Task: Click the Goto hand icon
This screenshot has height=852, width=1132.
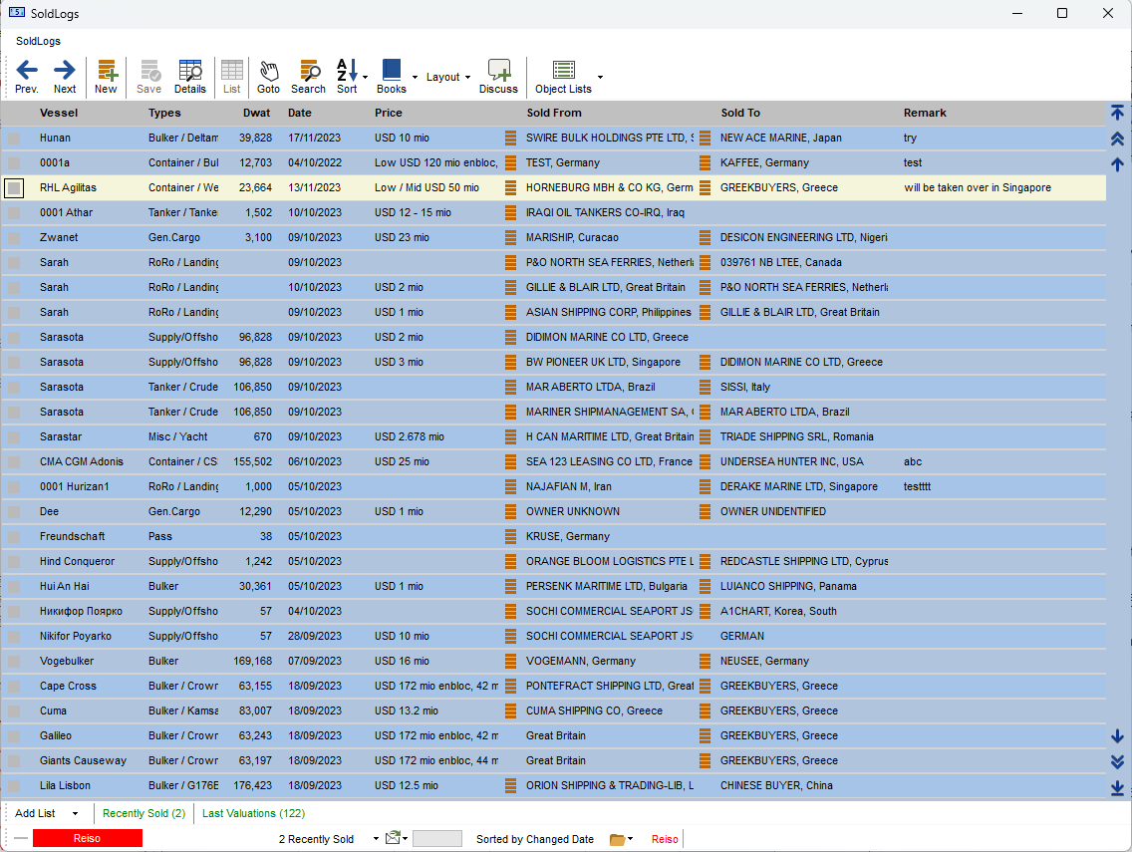Action: tap(269, 77)
